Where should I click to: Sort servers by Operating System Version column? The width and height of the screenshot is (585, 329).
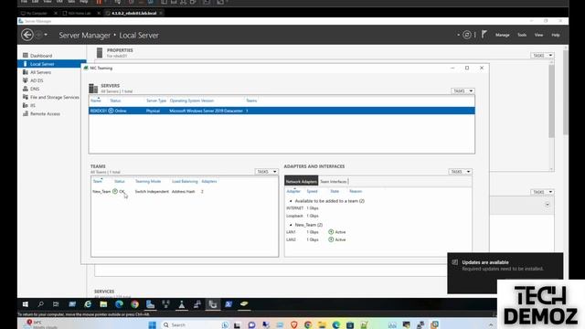[191, 101]
